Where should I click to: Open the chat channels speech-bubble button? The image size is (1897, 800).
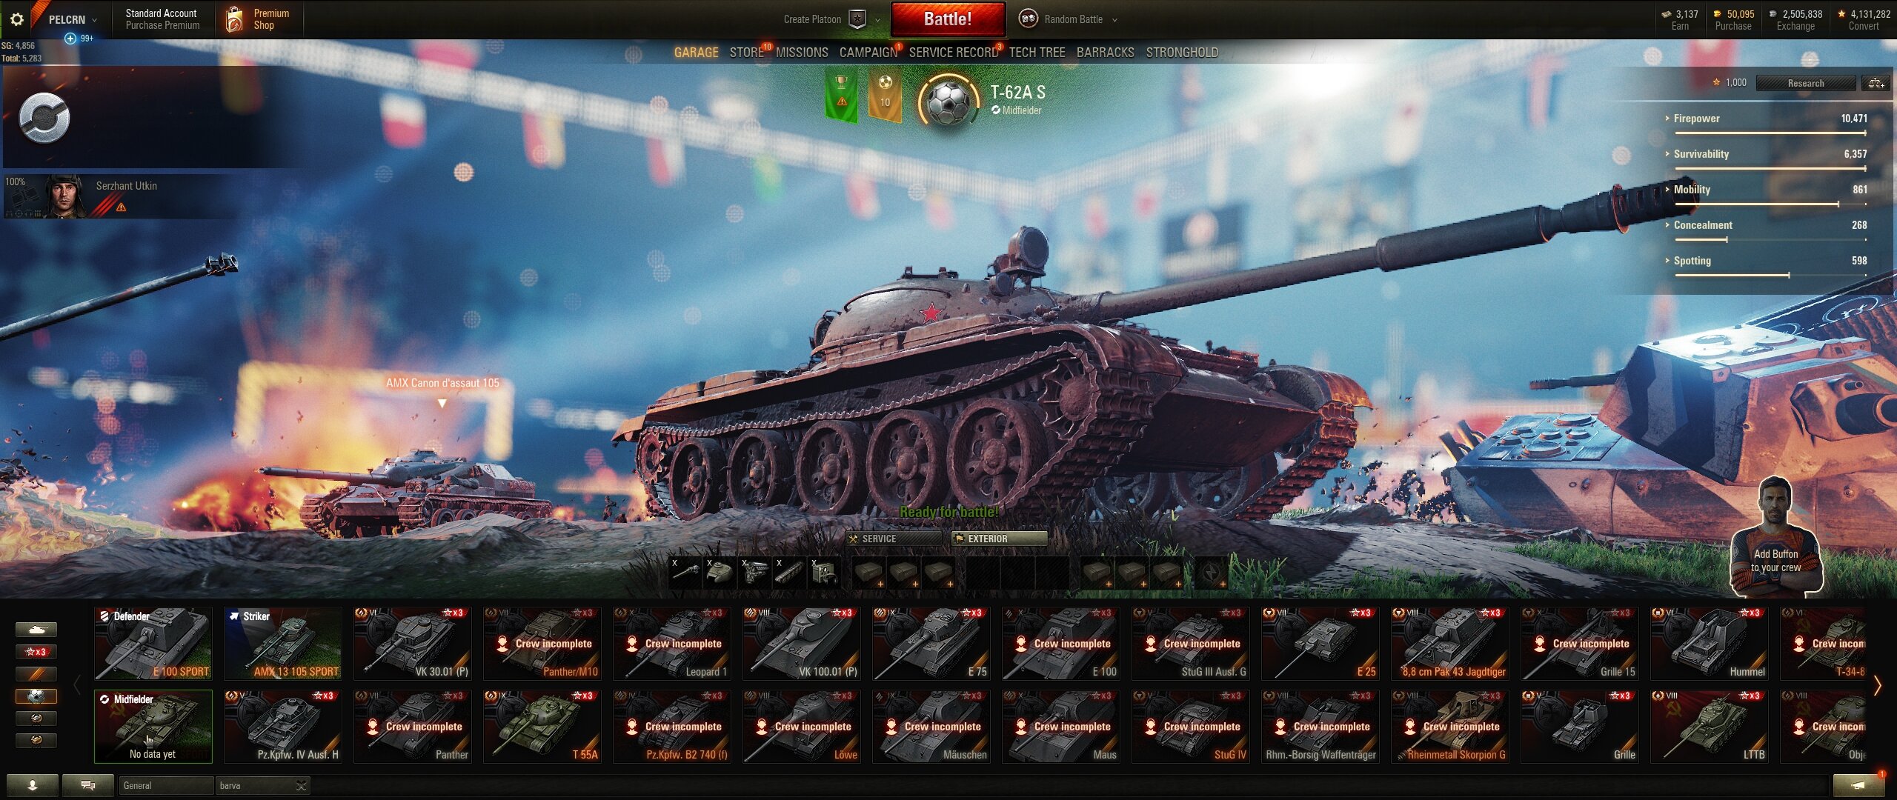[x=88, y=785]
